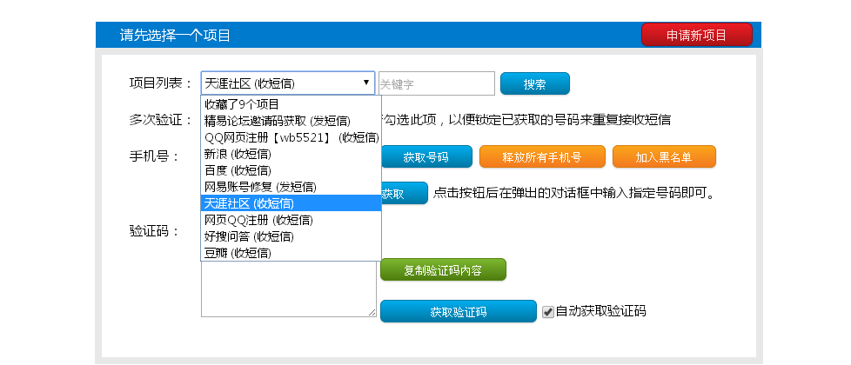Pick 豆瓣 (收短信) from the list
This screenshot has width=851, height=365.
pos(291,253)
